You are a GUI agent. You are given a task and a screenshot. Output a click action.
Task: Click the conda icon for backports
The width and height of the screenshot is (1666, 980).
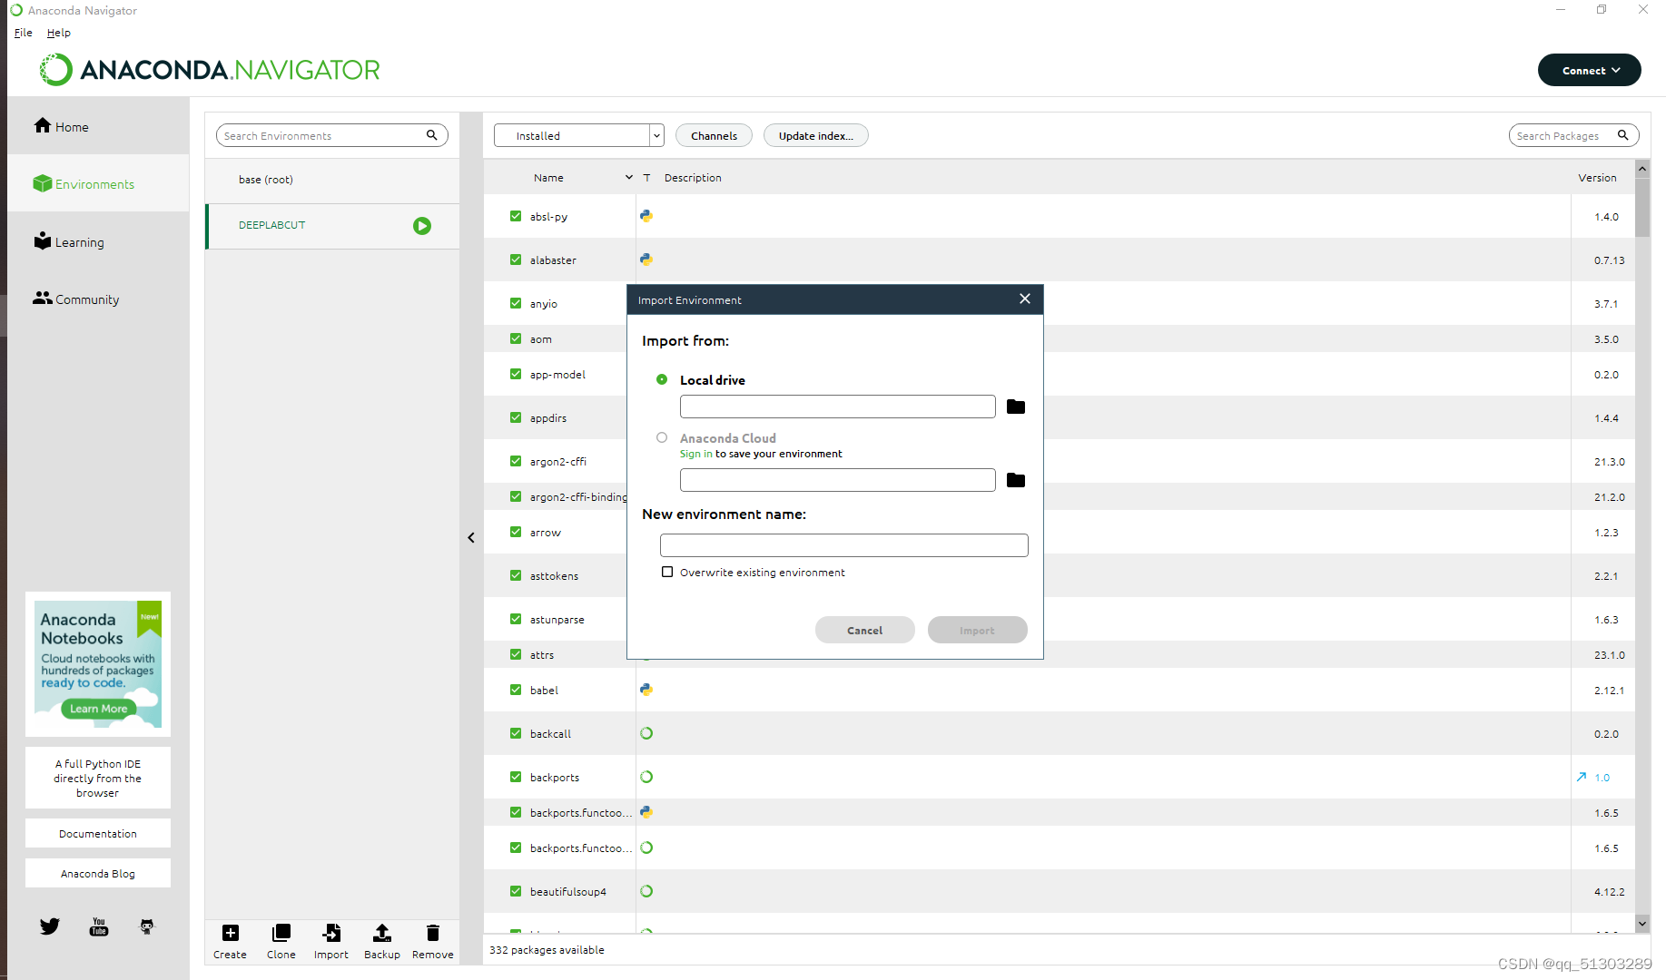pos(646,777)
